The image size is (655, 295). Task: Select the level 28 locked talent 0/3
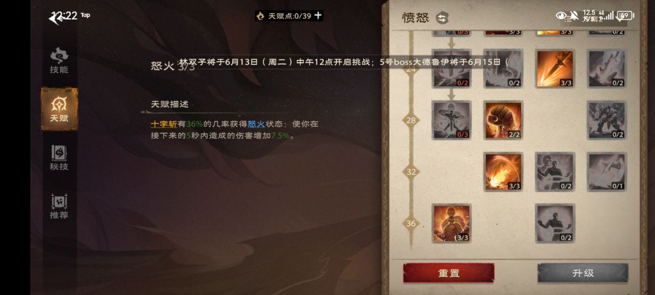451,120
